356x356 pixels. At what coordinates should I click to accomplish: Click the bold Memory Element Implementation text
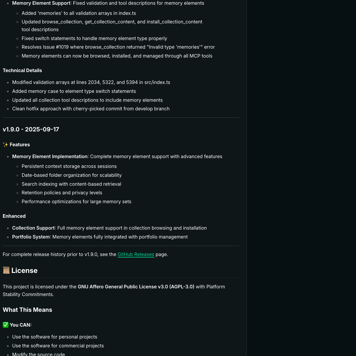tap(50, 157)
